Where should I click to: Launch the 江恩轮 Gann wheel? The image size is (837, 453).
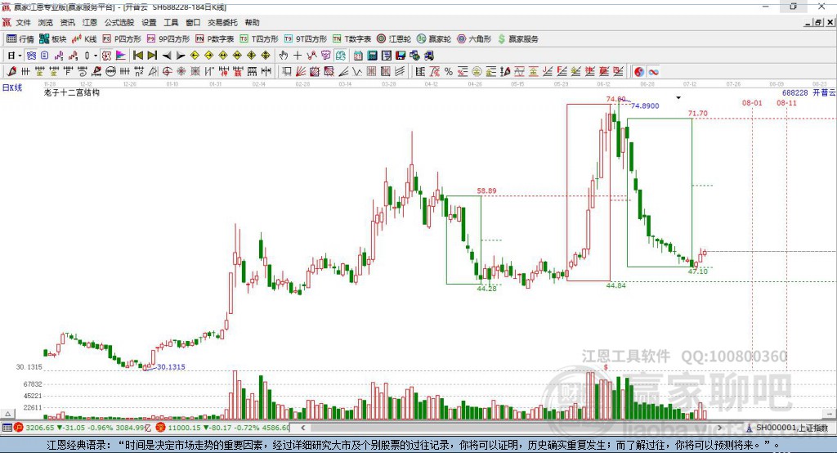[394, 39]
